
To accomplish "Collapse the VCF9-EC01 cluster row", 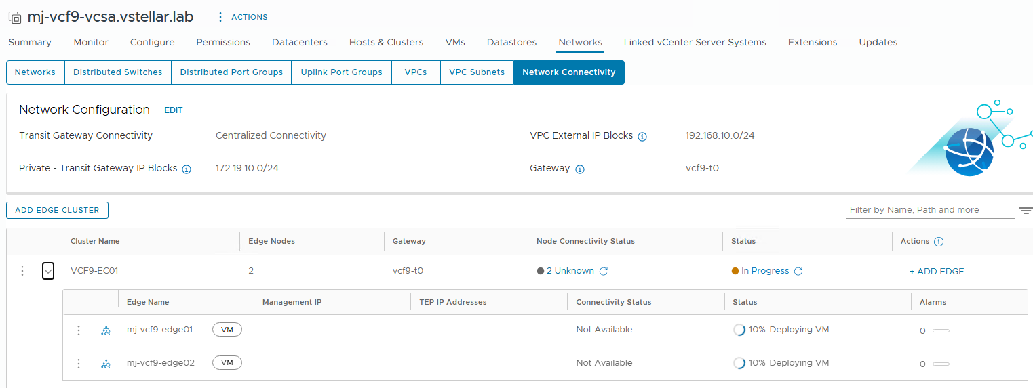I will pos(48,271).
